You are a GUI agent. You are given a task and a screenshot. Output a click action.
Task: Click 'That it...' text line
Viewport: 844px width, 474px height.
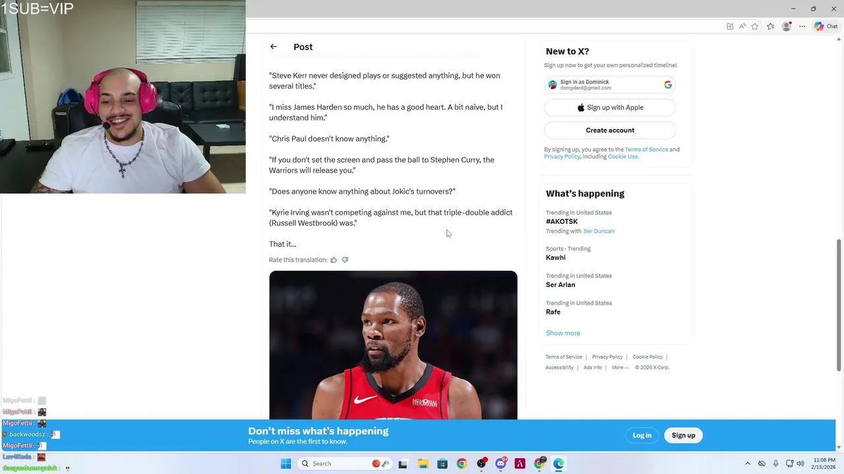(x=283, y=244)
